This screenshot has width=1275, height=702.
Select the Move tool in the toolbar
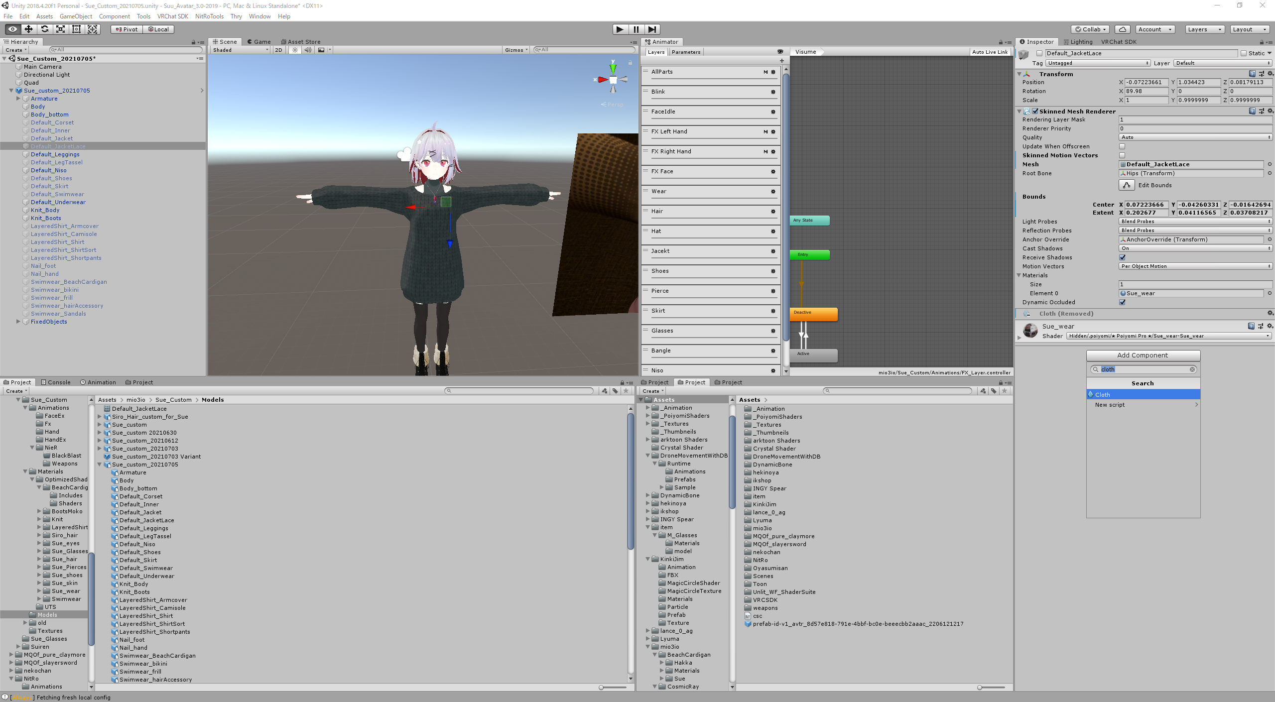(28, 29)
